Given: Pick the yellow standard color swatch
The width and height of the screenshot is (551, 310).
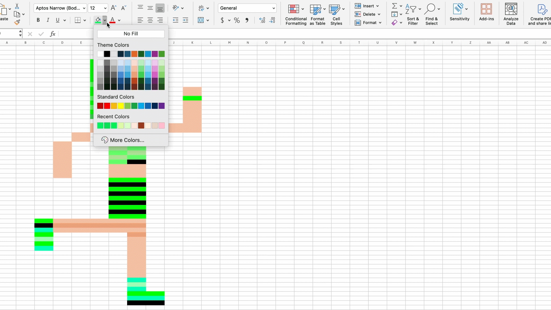Looking at the screenshot, I should point(121,106).
